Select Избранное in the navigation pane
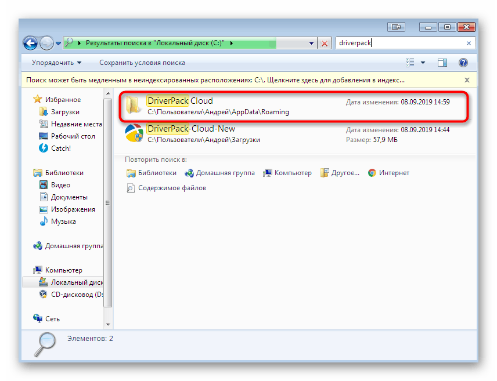497x381 pixels. [63, 100]
